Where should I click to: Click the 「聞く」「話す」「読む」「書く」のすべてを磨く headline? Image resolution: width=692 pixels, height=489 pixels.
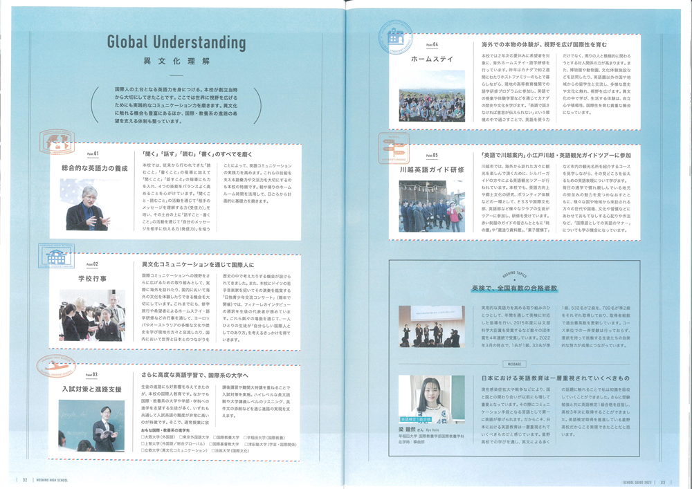[x=197, y=154]
